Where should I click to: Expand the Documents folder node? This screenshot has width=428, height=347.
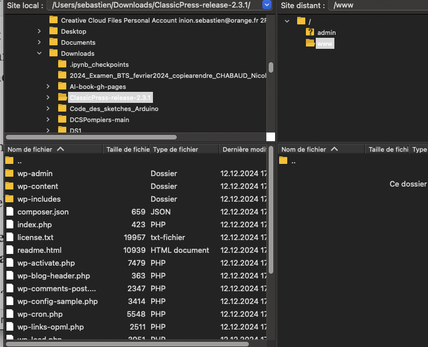[x=39, y=42]
